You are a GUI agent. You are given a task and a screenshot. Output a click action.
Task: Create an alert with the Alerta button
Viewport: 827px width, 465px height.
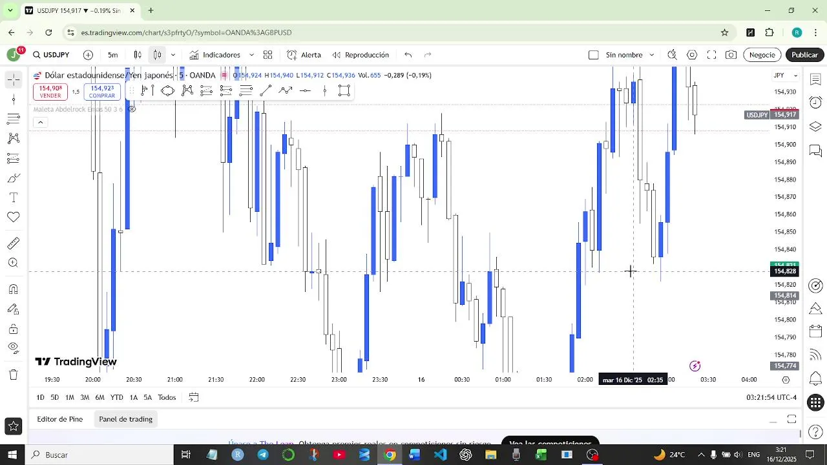point(304,55)
